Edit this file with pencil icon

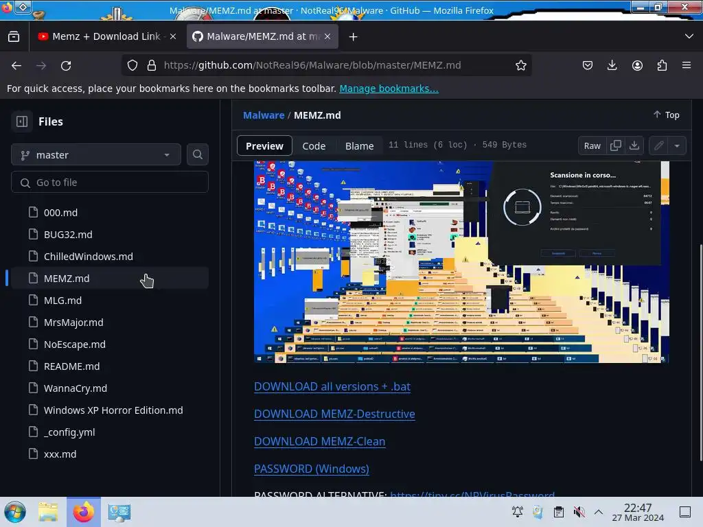tap(658, 145)
